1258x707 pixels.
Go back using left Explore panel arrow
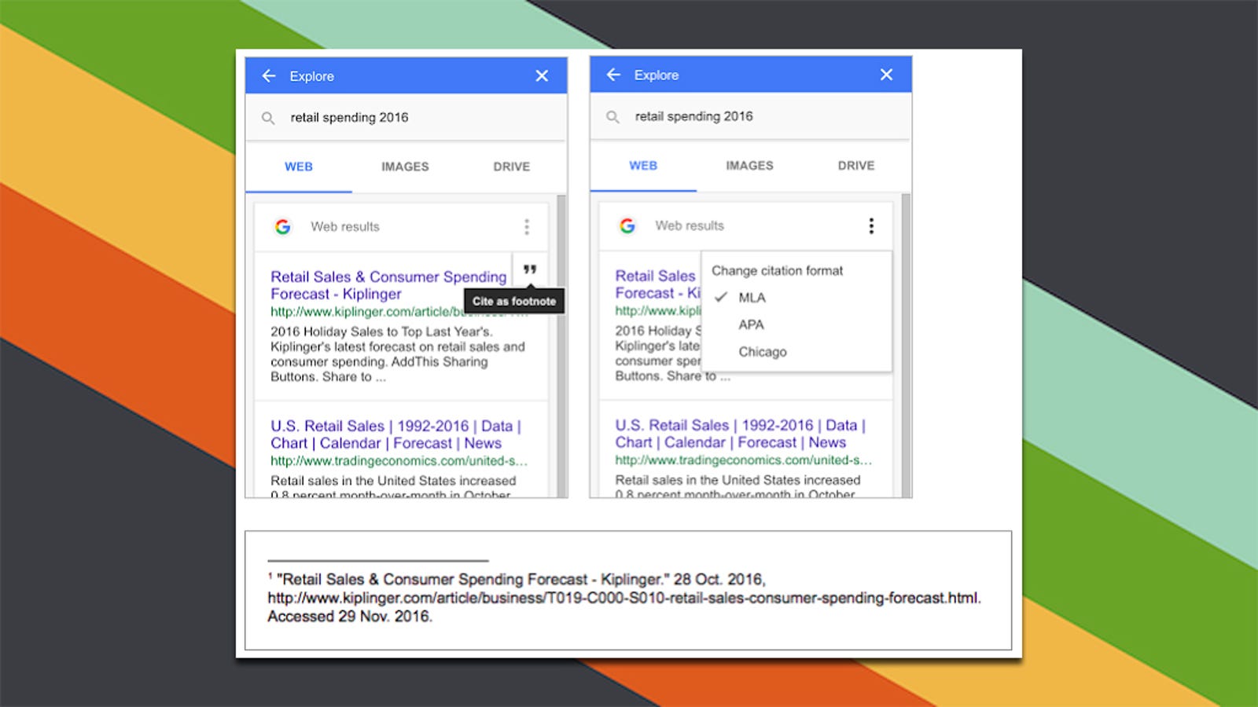[x=269, y=76]
